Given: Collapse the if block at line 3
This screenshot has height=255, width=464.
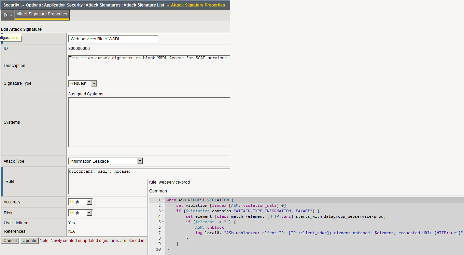Looking at the screenshot, I should 163,211.
